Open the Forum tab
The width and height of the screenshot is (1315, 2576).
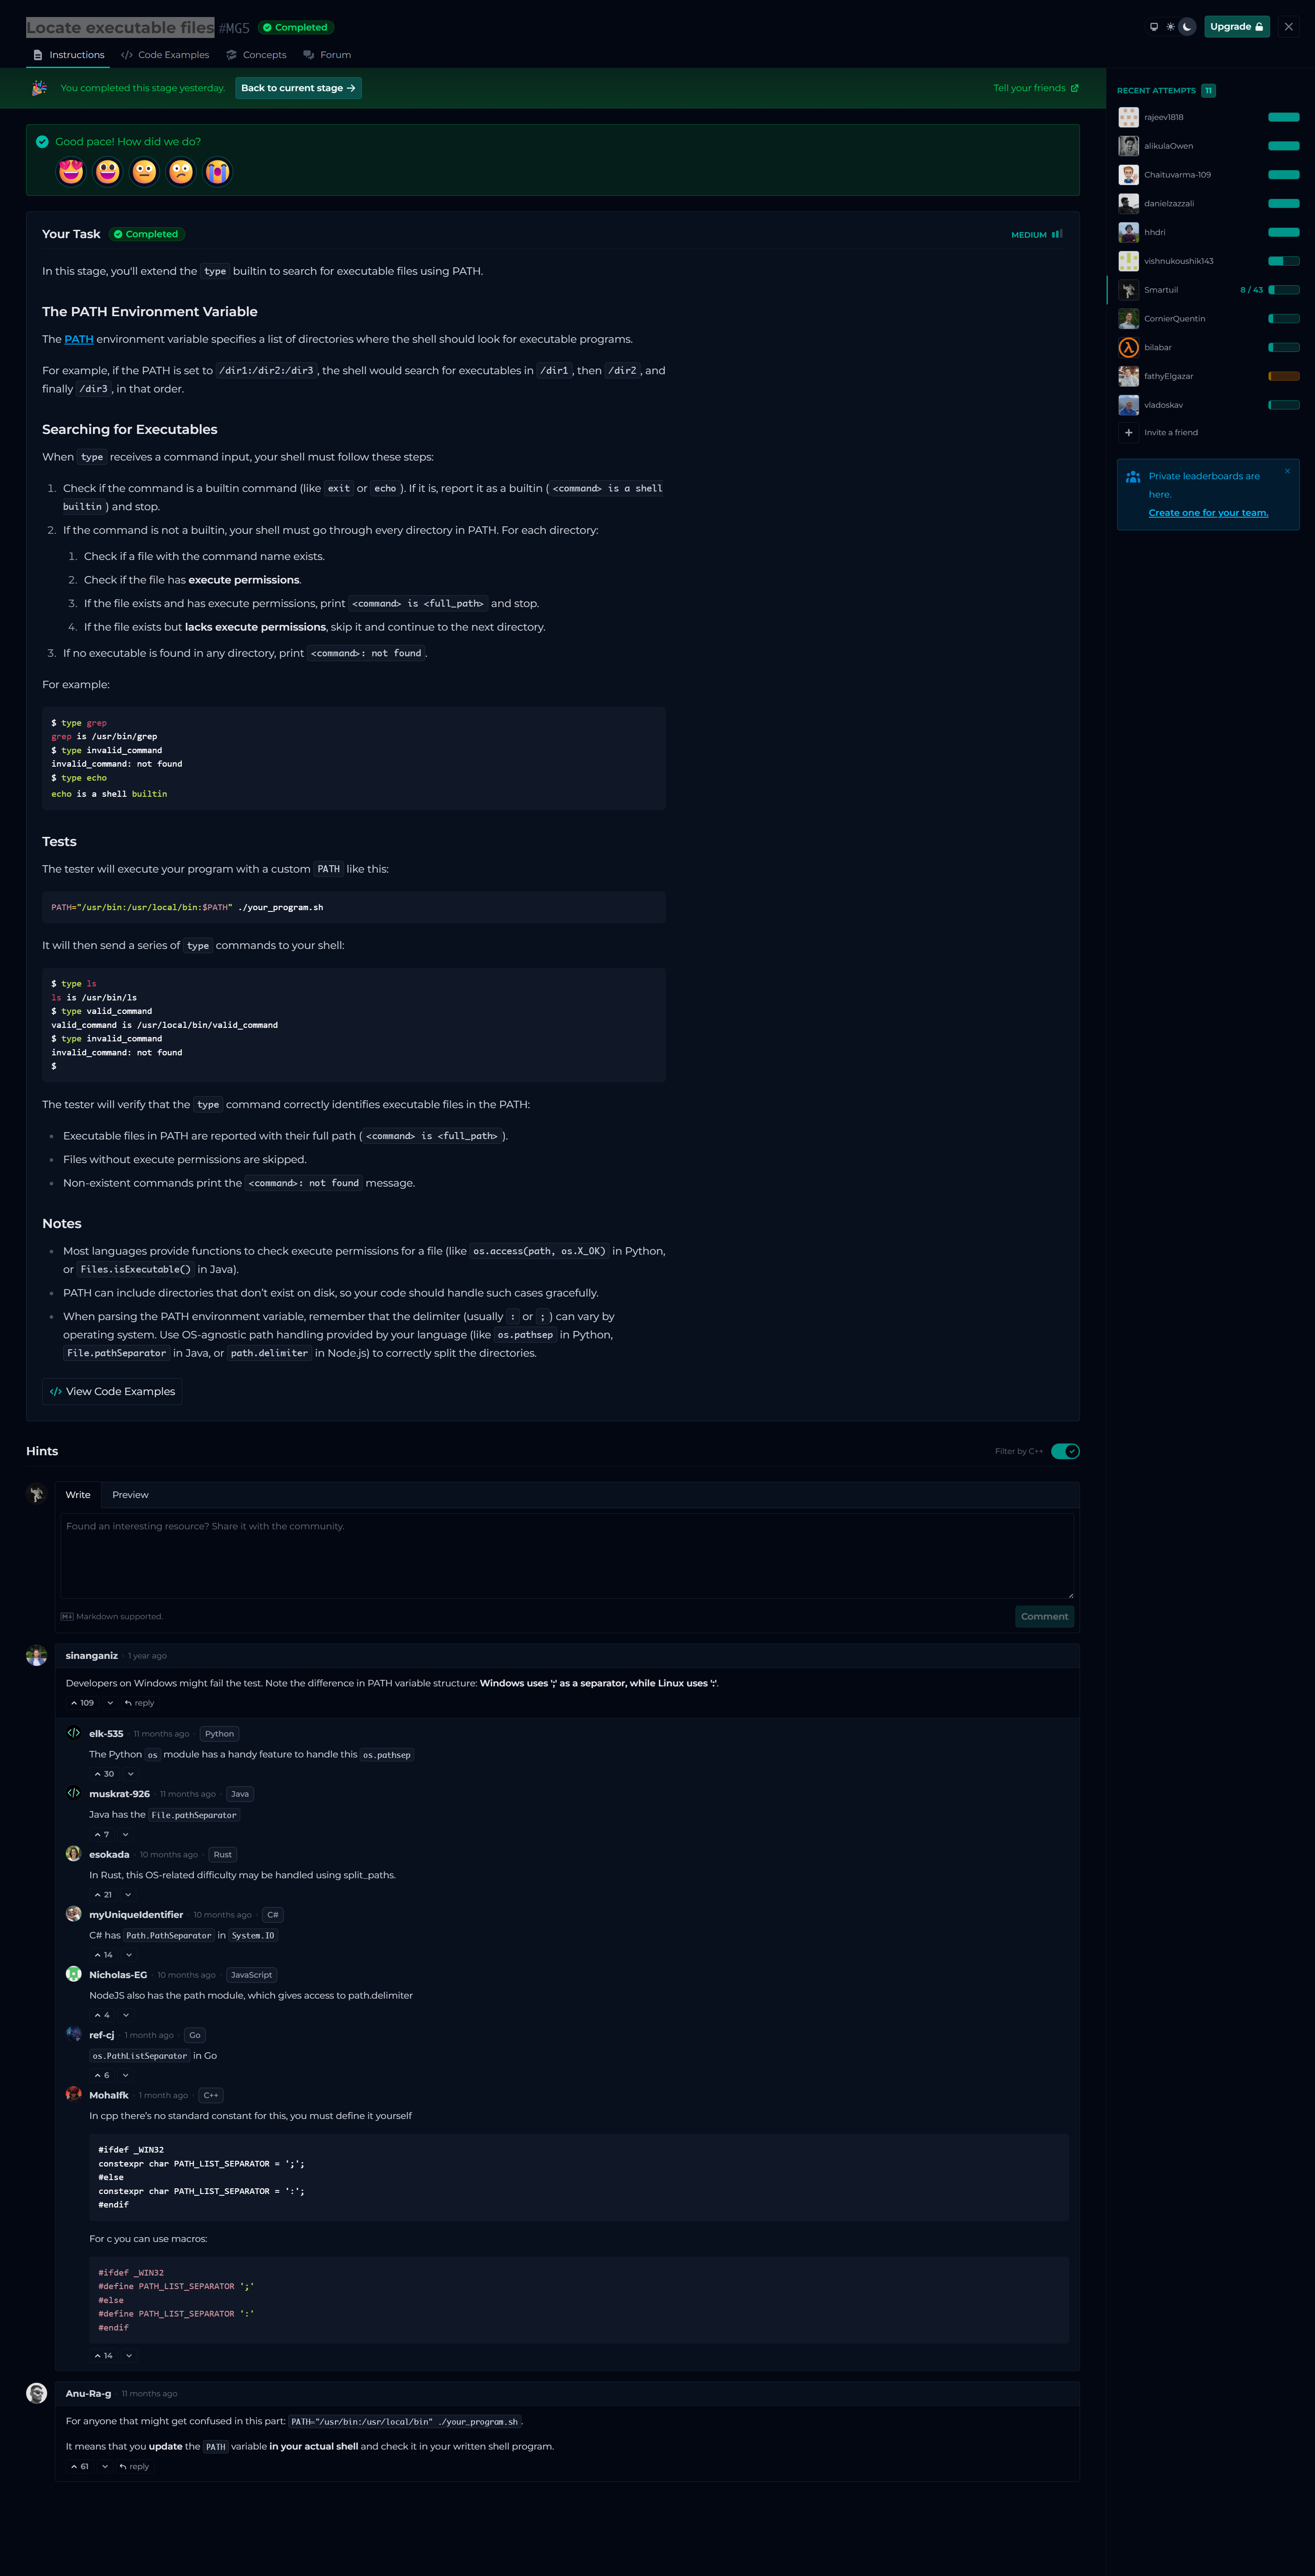coord(327,55)
